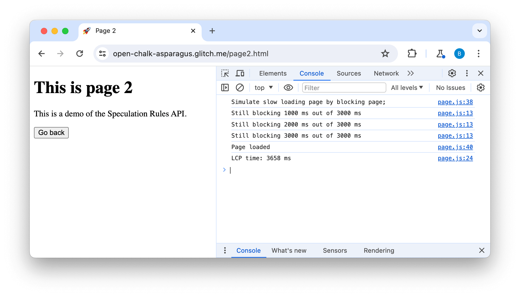Click the DevTools settings gear icon
This screenshot has width=520, height=297.
click(452, 73)
